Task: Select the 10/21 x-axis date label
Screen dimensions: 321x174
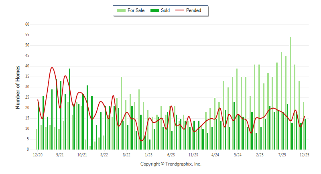Action: (x=82, y=155)
